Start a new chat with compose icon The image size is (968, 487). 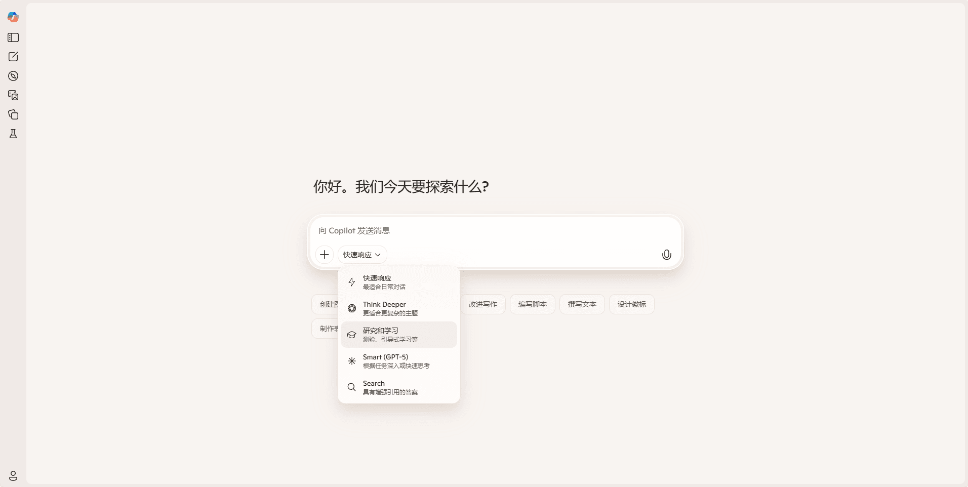tap(13, 57)
